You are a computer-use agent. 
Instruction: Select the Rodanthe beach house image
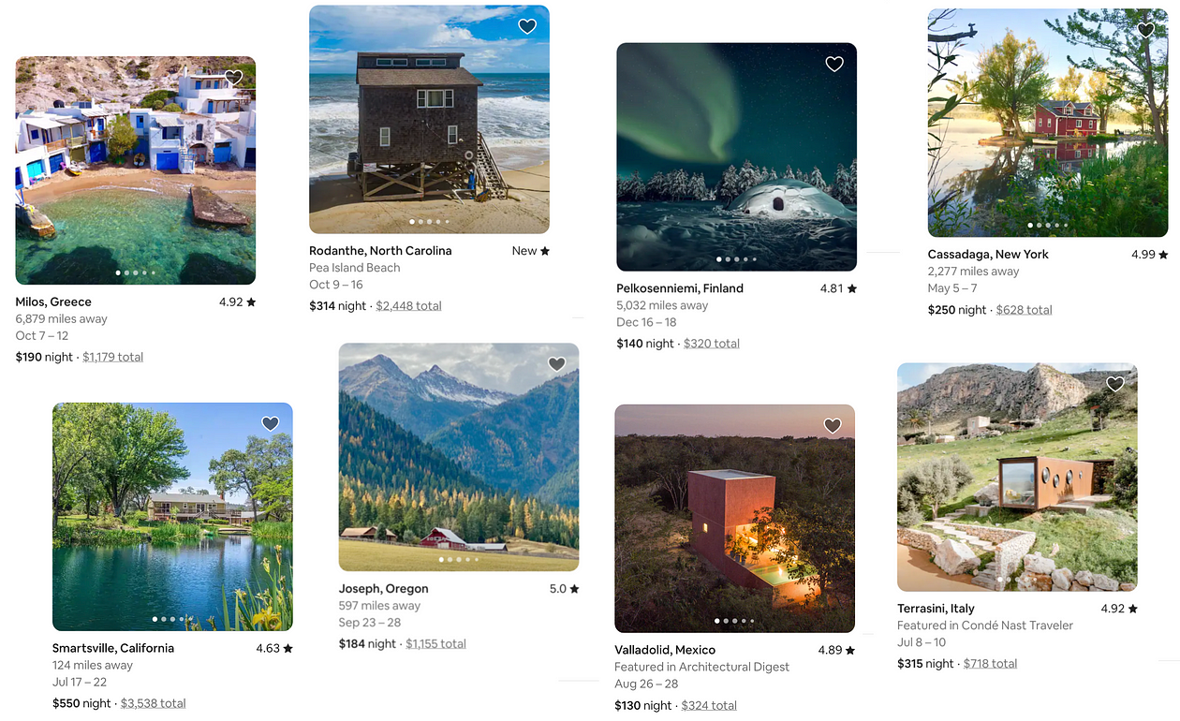click(429, 119)
